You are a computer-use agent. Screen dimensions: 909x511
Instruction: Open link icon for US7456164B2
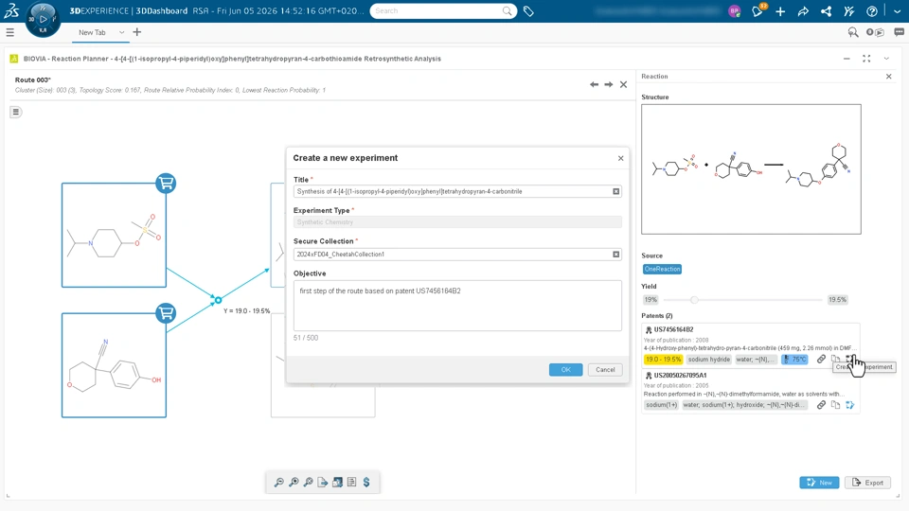click(822, 360)
